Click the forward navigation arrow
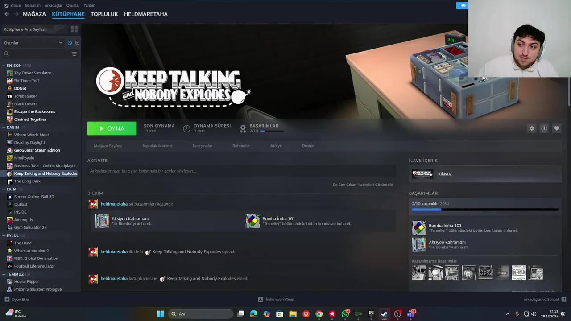The image size is (571, 321). tap(16, 14)
